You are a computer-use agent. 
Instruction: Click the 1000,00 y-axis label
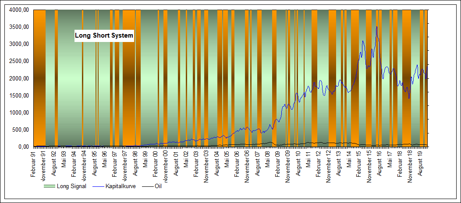[19, 112]
